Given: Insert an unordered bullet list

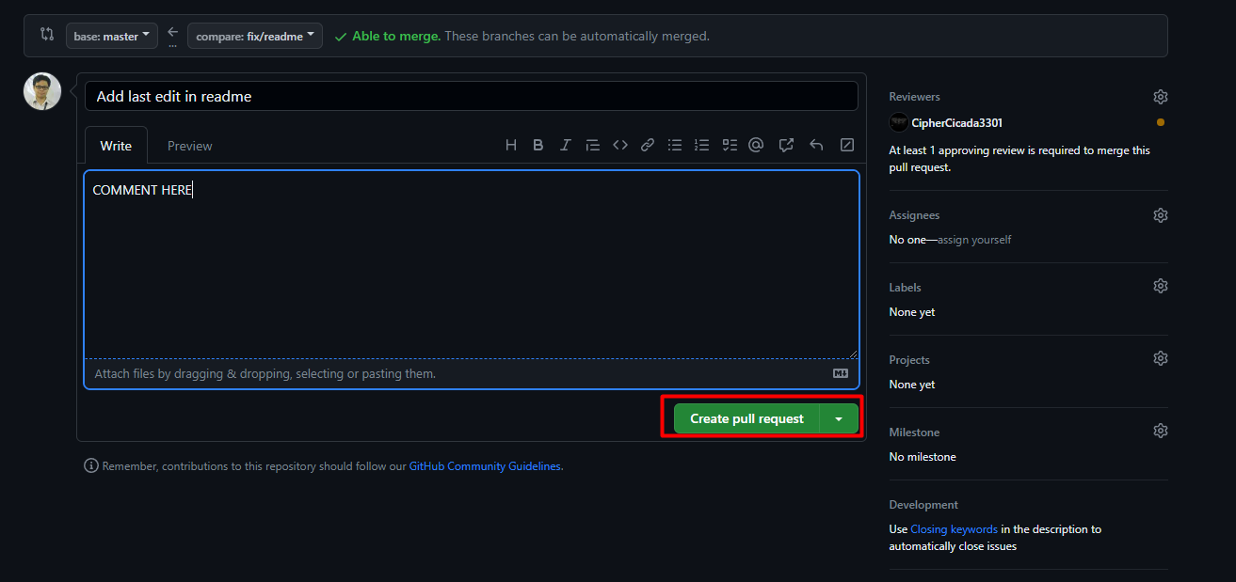Looking at the screenshot, I should pos(675,145).
